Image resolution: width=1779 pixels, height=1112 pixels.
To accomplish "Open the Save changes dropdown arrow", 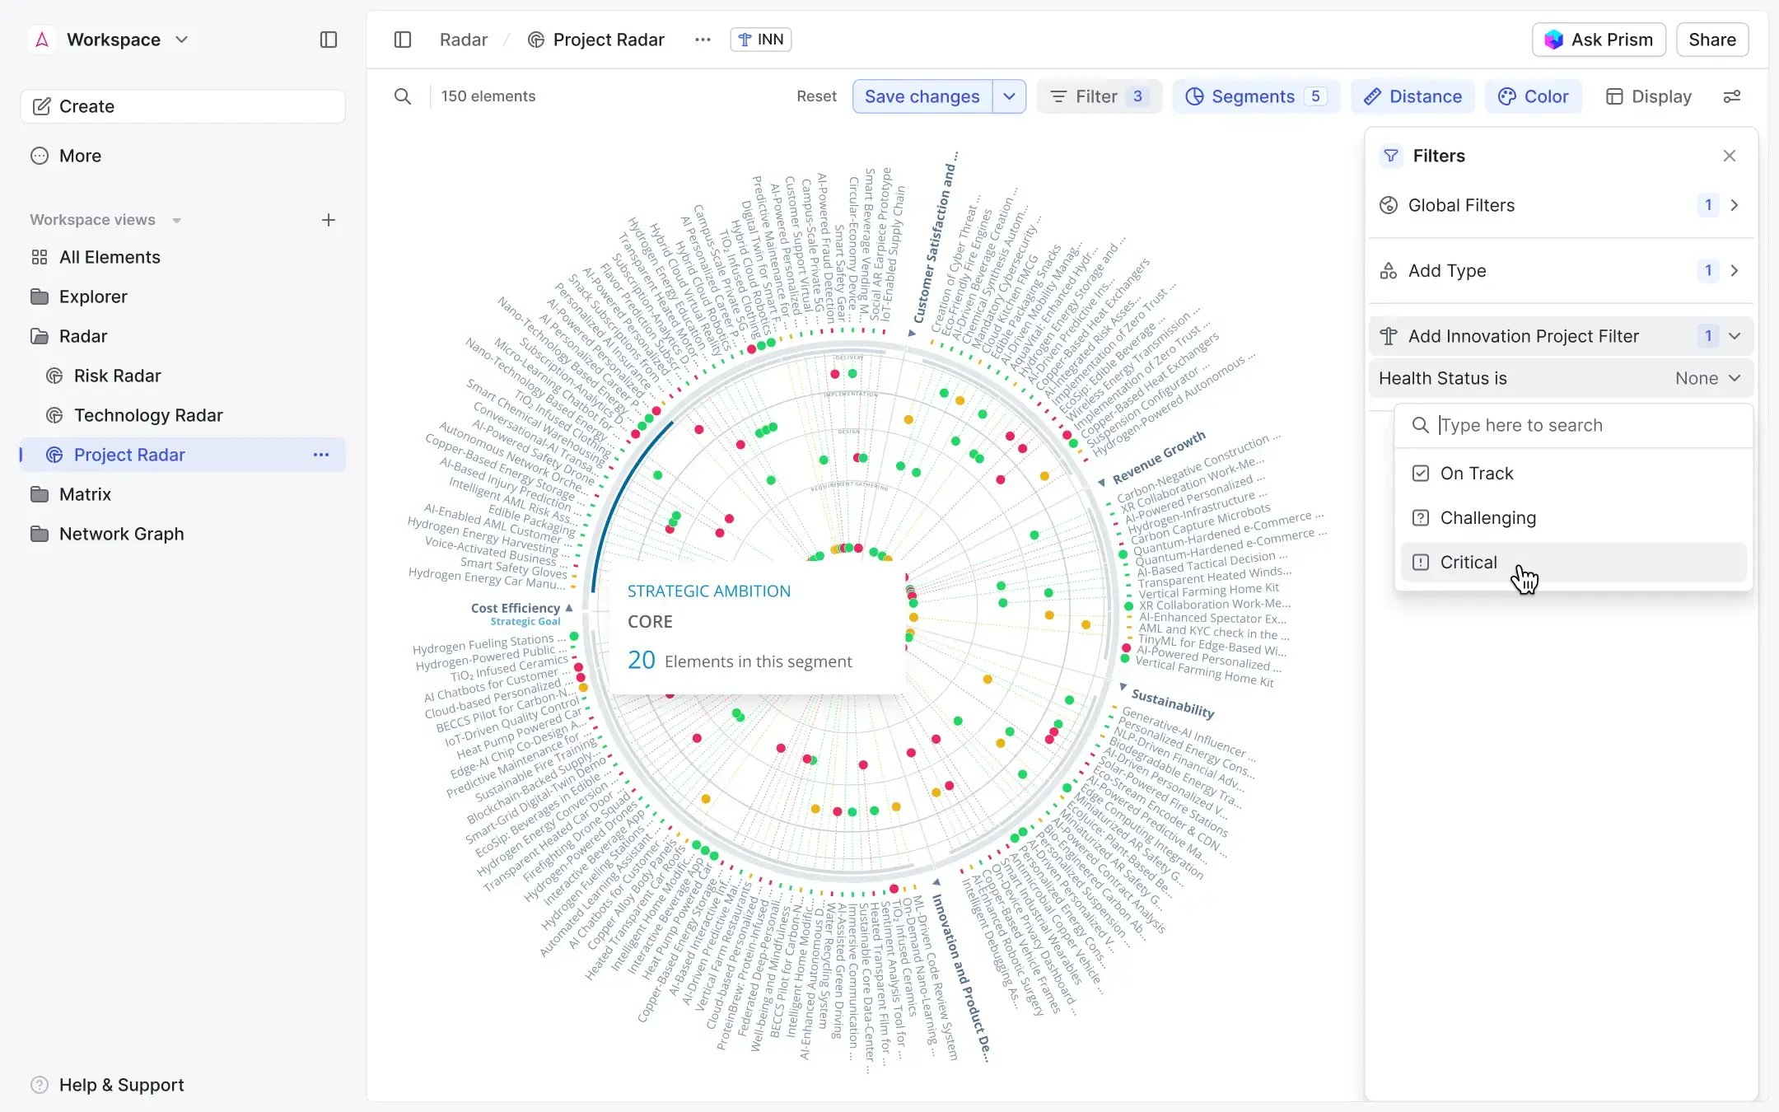I will (1009, 96).
